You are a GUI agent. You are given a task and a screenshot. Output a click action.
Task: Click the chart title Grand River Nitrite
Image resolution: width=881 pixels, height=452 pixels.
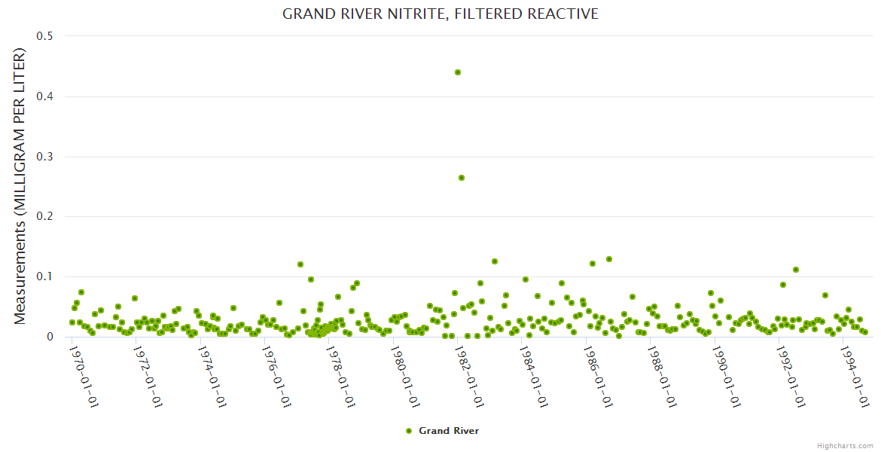pos(440,14)
